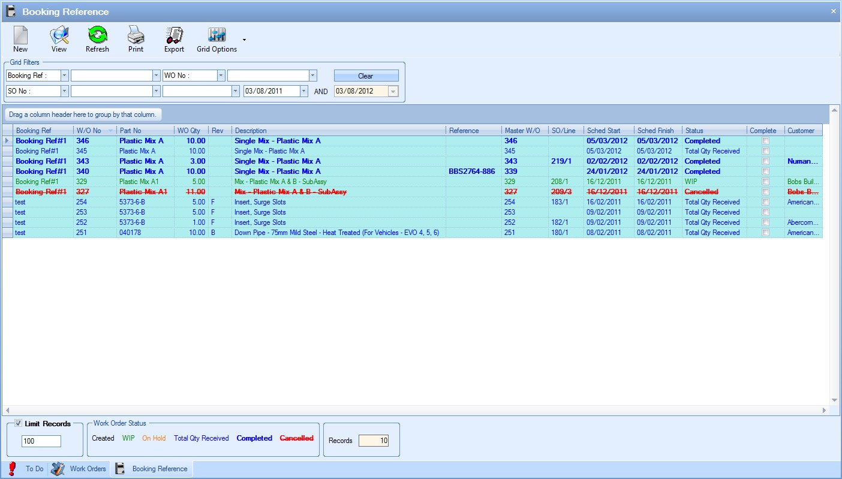Click the Clear filters button
842x479 pixels.
pyautogui.click(x=366, y=76)
